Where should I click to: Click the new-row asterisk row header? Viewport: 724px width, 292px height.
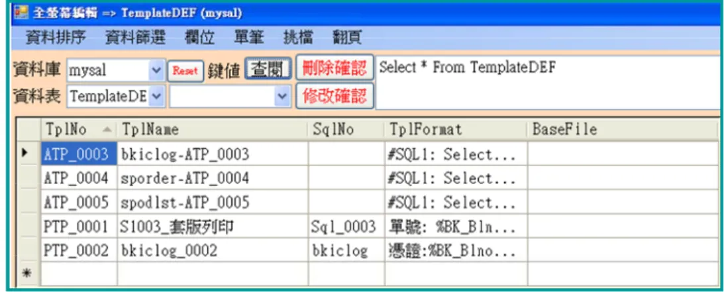pyautogui.click(x=28, y=273)
